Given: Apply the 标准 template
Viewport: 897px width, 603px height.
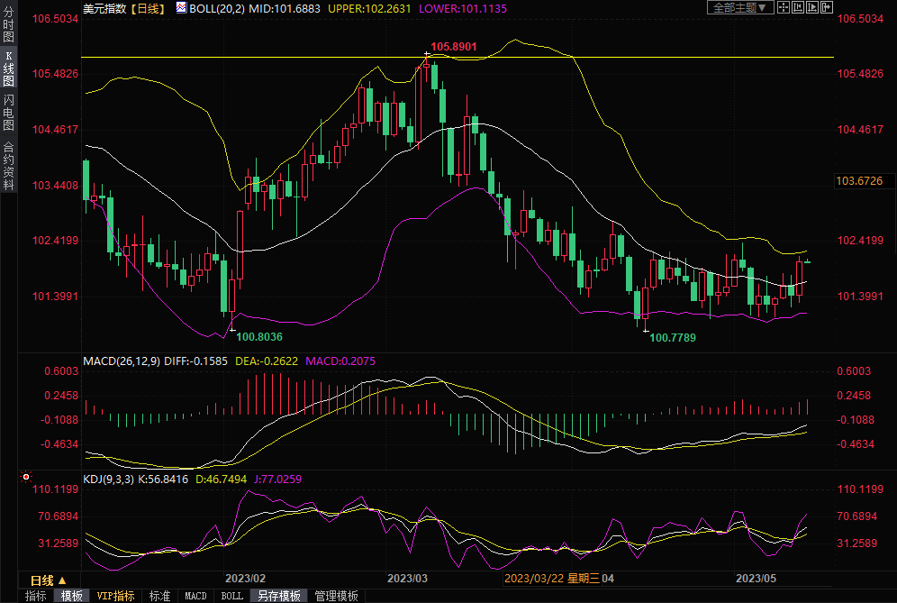Looking at the screenshot, I should coord(159,596).
